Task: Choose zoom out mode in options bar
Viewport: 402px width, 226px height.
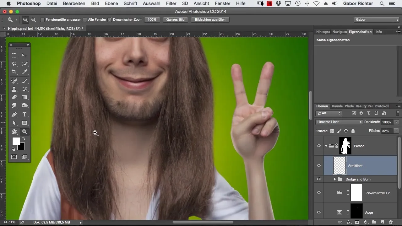Action: point(34,19)
